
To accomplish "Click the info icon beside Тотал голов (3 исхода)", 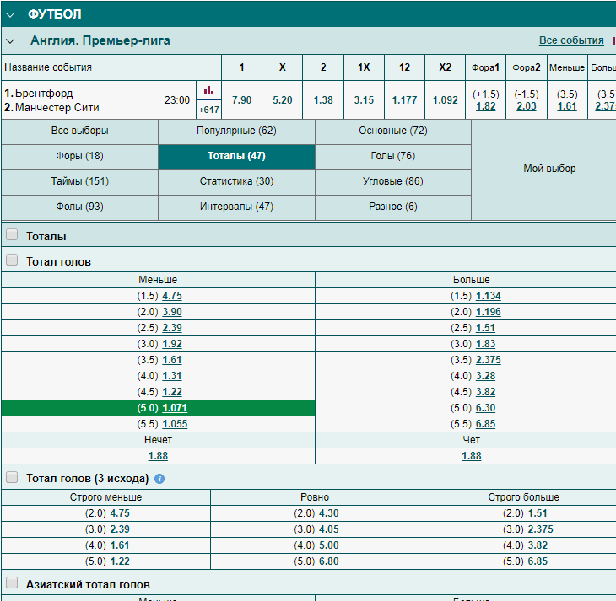I will (x=159, y=479).
